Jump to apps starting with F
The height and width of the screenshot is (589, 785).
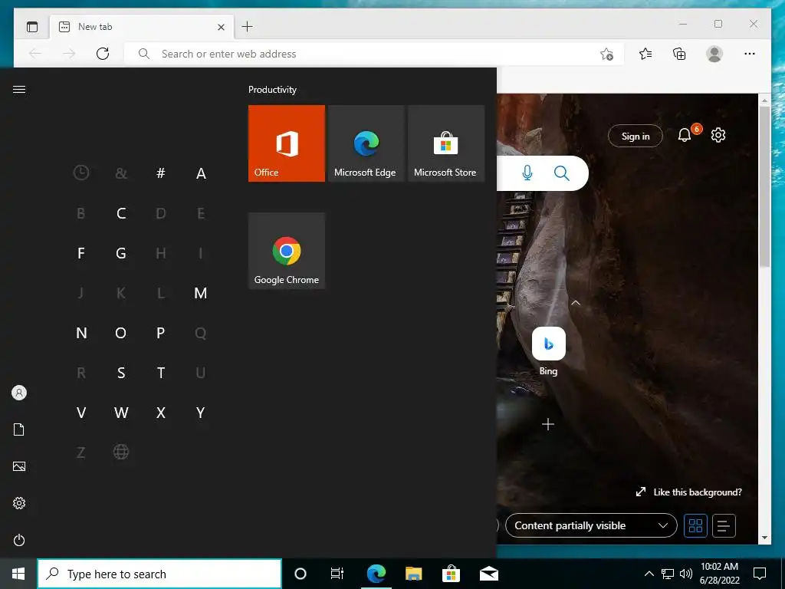click(x=81, y=253)
